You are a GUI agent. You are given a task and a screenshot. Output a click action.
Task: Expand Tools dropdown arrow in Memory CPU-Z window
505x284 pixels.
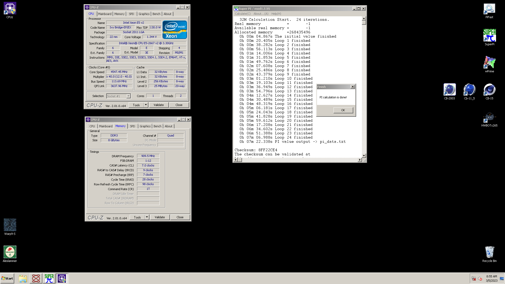(147, 217)
